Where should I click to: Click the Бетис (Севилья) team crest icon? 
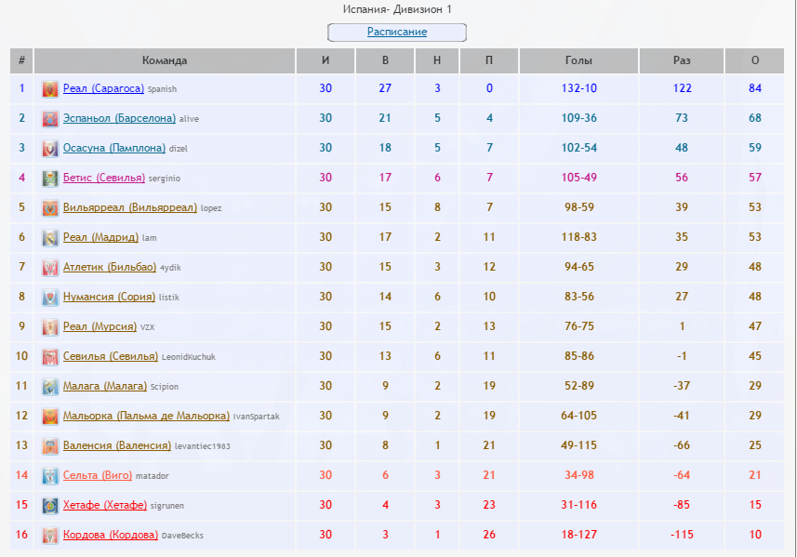pyautogui.click(x=50, y=179)
